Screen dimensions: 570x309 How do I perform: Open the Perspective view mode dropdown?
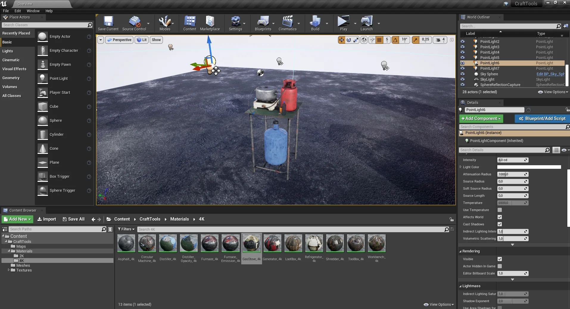click(119, 40)
